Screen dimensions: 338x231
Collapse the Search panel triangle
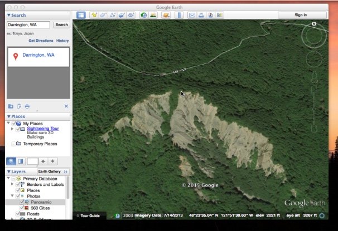(8, 15)
